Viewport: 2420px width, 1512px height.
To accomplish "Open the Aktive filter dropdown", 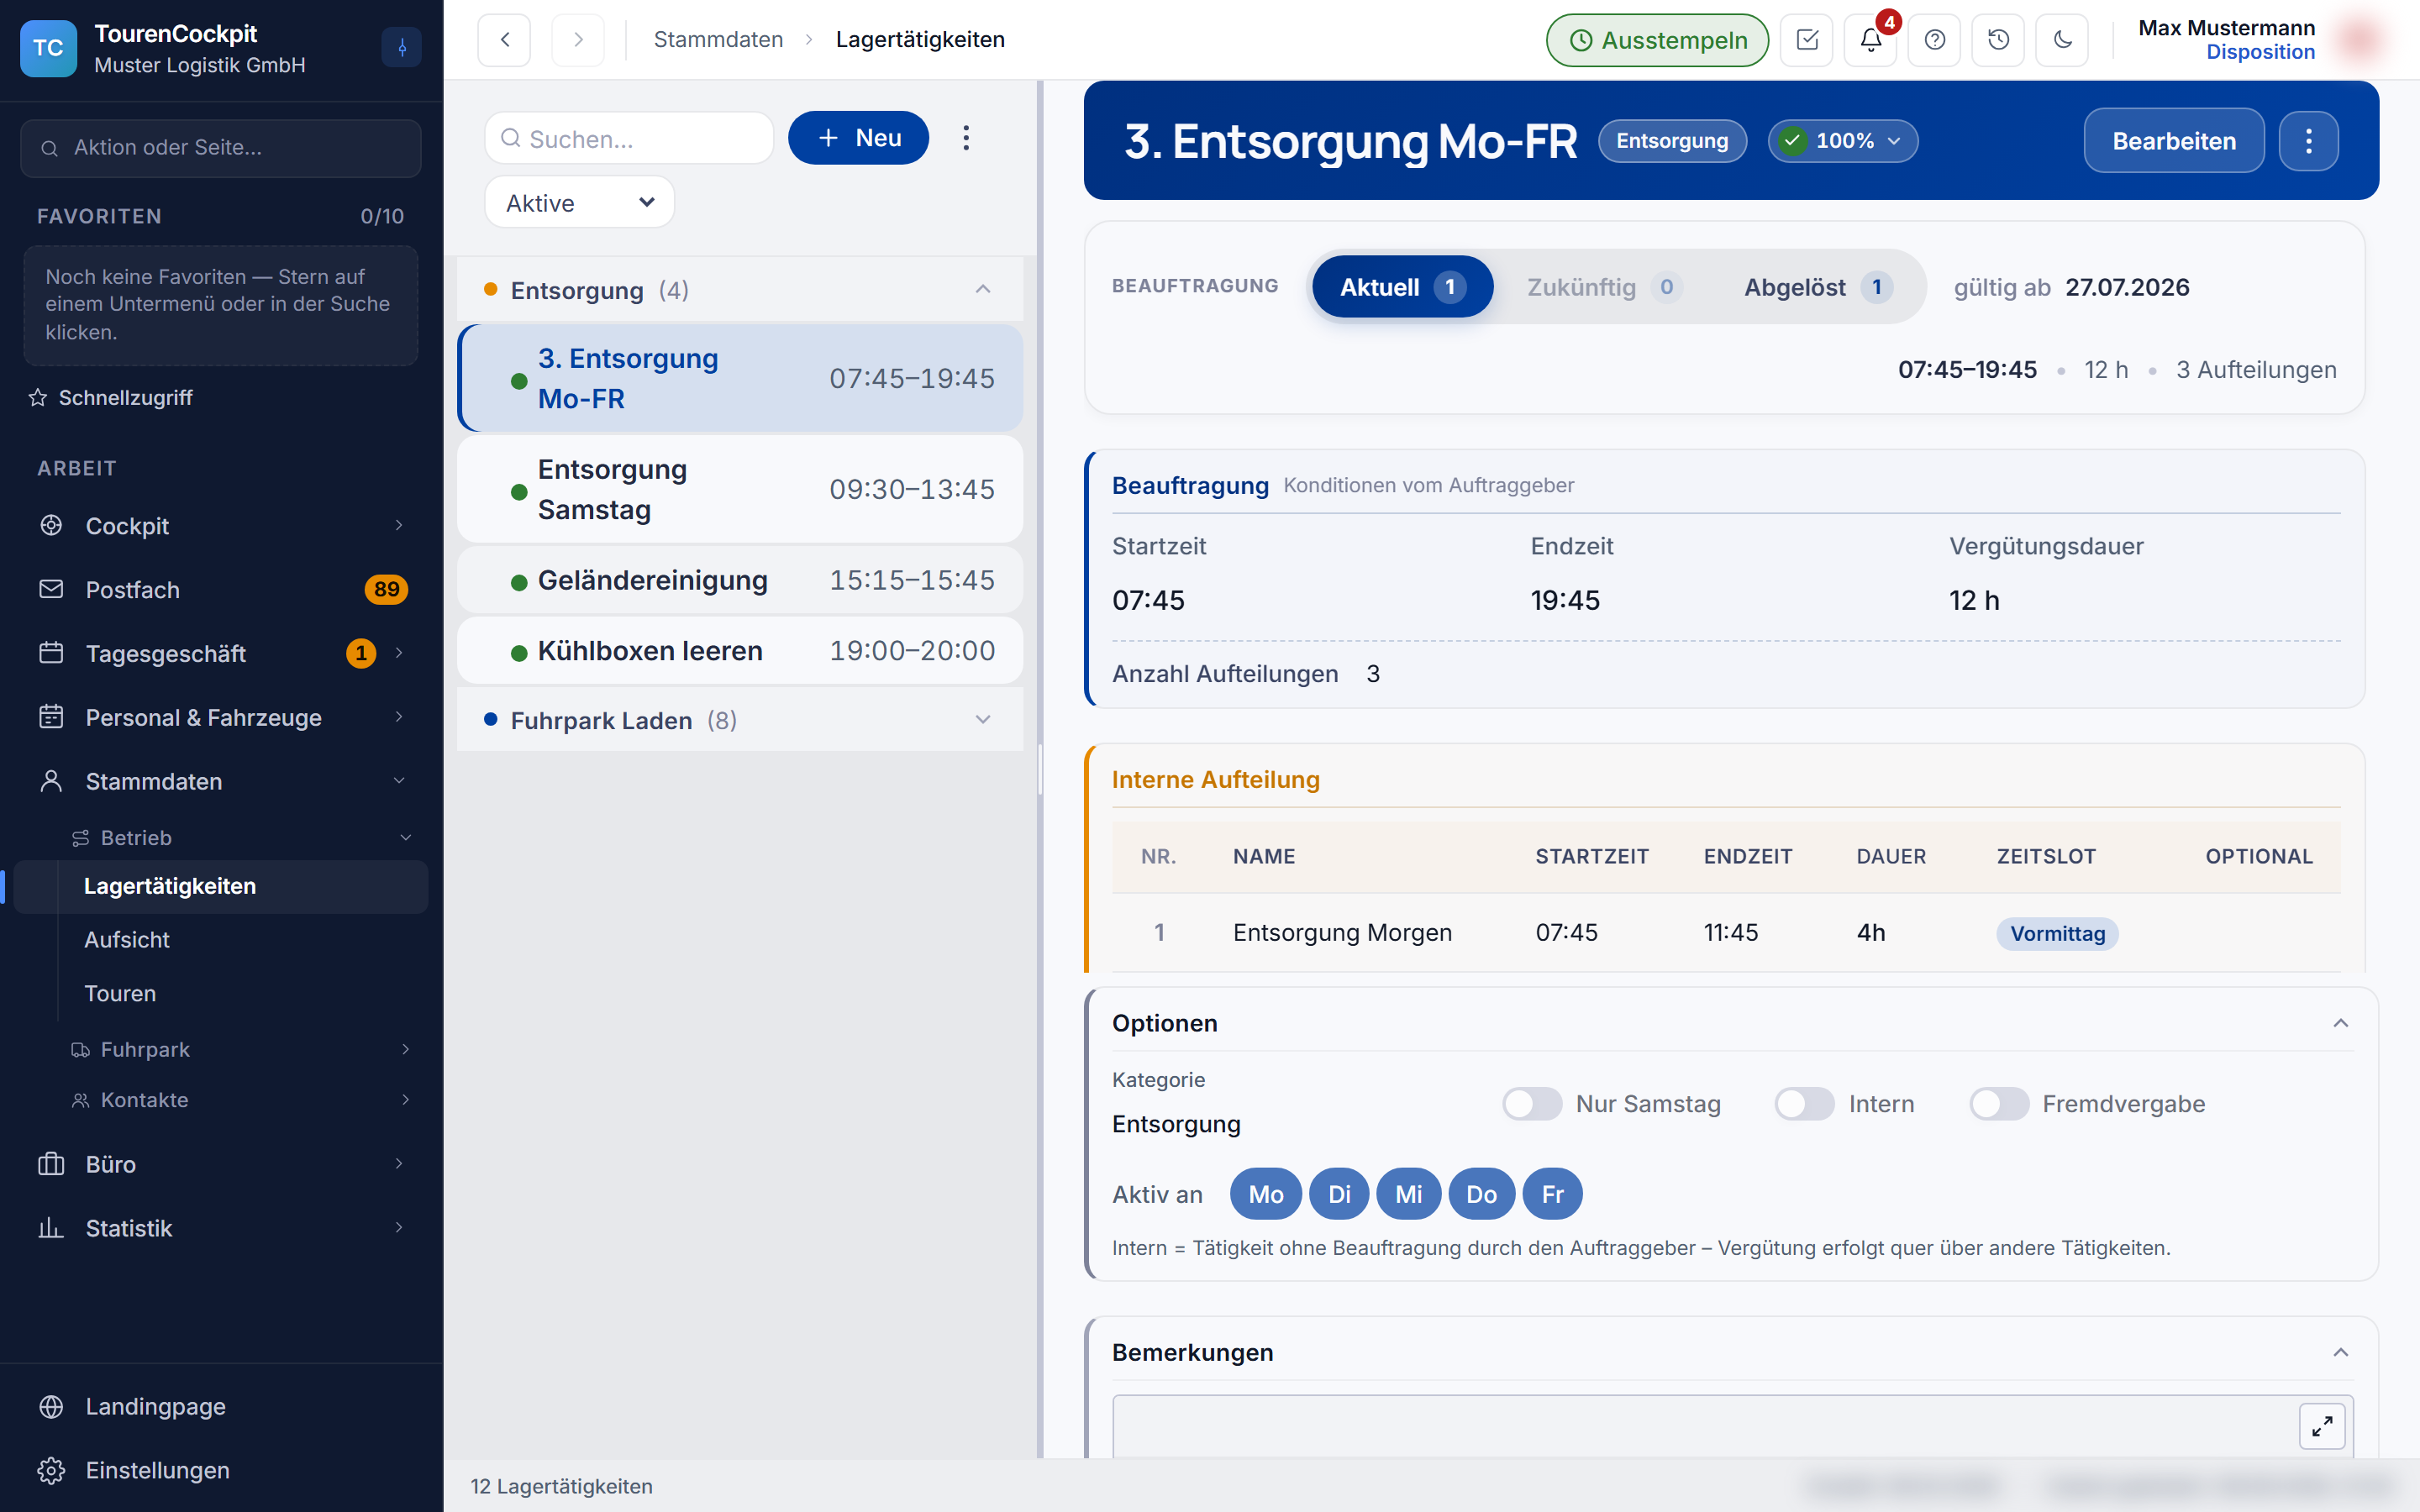I will click(x=579, y=202).
